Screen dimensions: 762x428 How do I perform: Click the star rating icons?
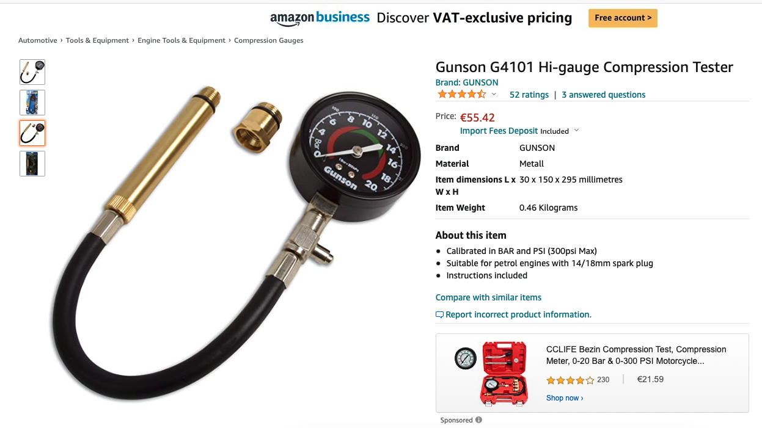click(461, 94)
